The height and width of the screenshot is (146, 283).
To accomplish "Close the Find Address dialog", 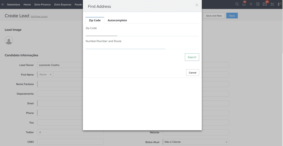I will click(x=197, y=5).
